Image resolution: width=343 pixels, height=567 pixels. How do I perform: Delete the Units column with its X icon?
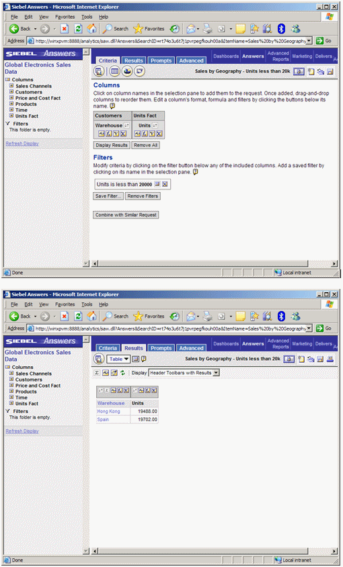pos(159,134)
